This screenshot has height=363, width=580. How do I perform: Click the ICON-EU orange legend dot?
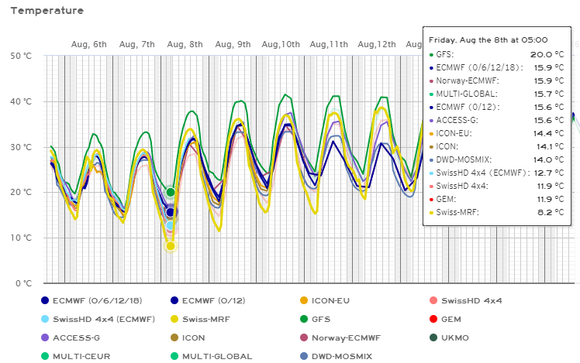point(305,300)
